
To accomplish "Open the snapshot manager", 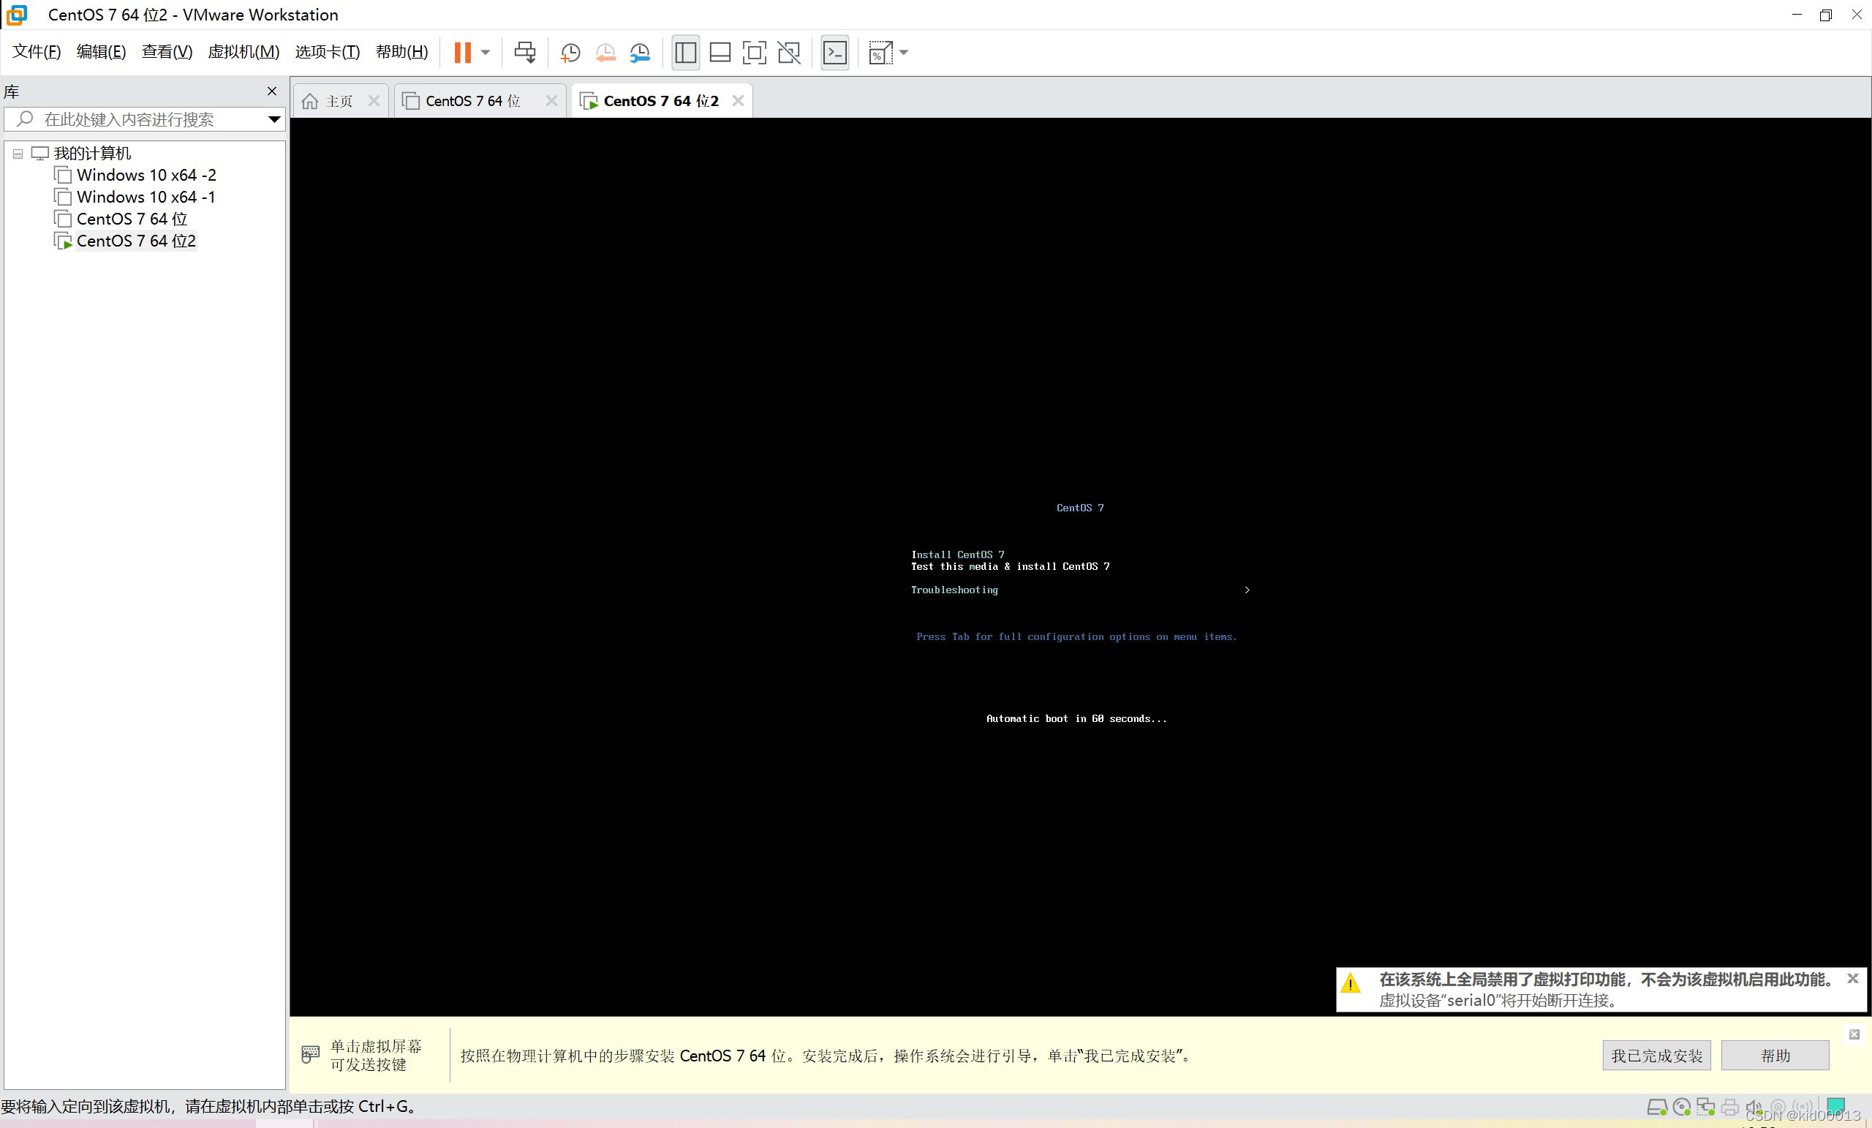I will [x=640, y=53].
